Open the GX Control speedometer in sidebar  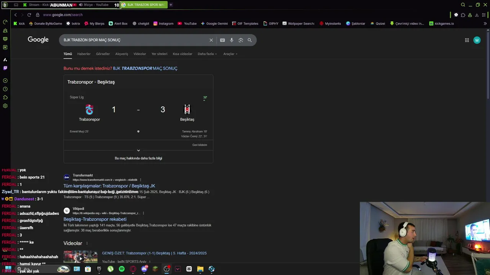click(5, 22)
